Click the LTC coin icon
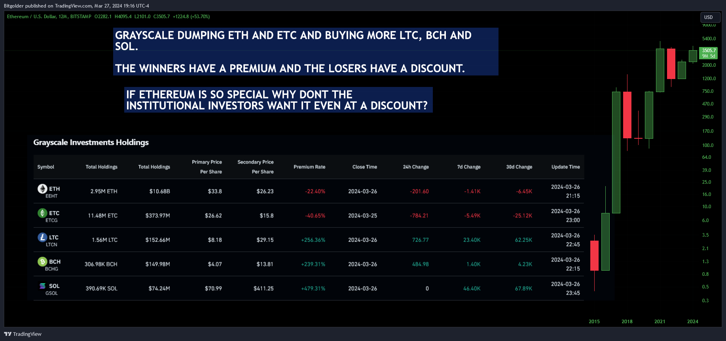726x341 pixels. pyautogui.click(x=42, y=237)
